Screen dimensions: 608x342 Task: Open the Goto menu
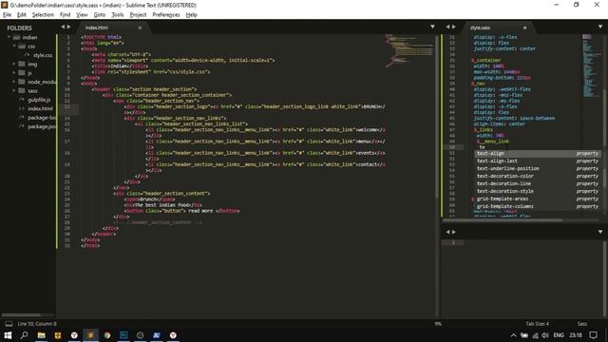[100, 15]
